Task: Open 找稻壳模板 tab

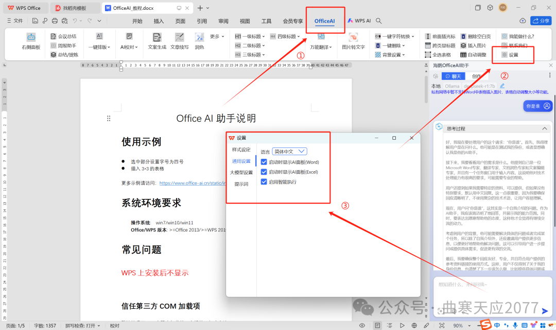Action: click(x=75, y=8)
